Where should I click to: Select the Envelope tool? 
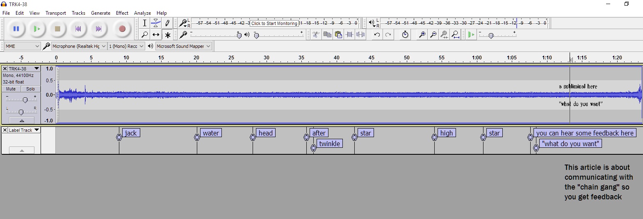[x=156, y=23]
